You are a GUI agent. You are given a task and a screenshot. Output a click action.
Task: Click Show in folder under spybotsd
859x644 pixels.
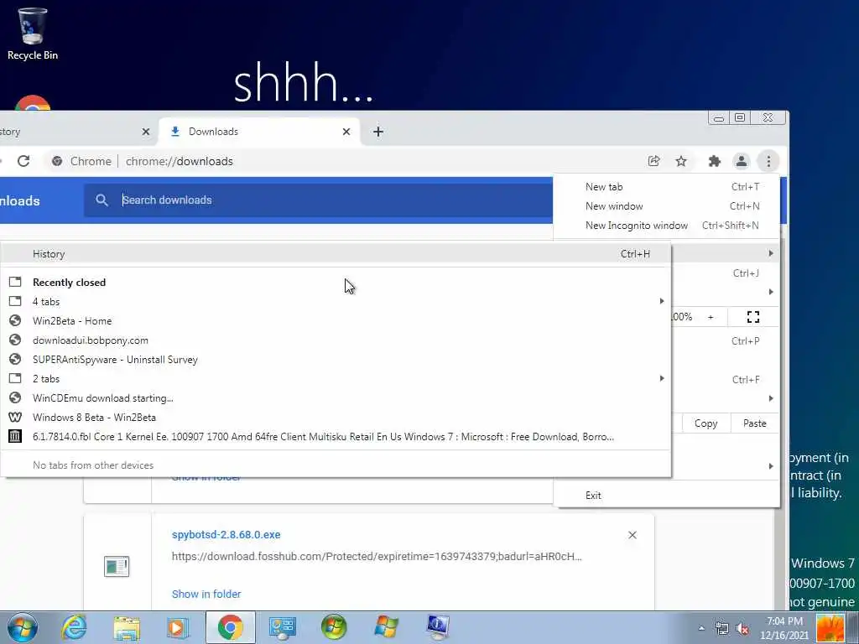pyautogui.click(x=206, y=594)
